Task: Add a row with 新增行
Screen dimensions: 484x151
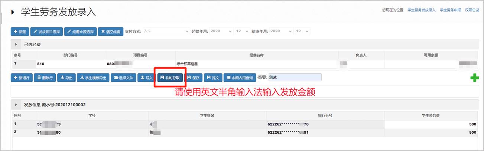Action: (22, 78)
